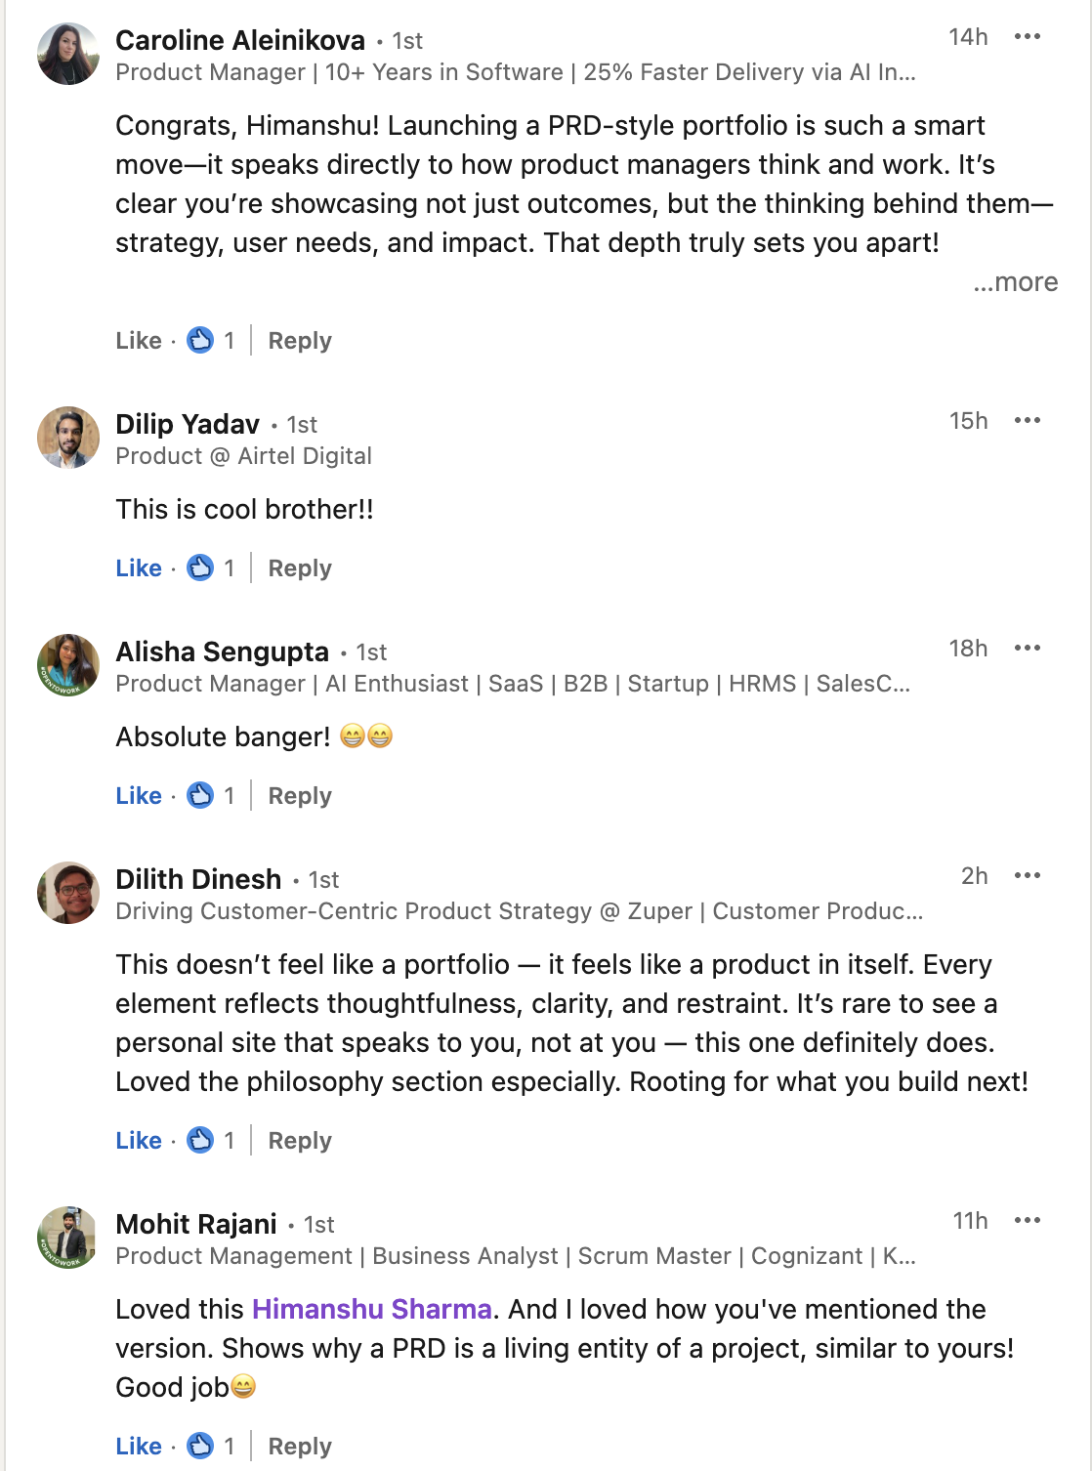The height and width of the screenshot is (1471, 1092).
Task: Reply to Alisha Sengupta's comment
Action: pos(300,796)
